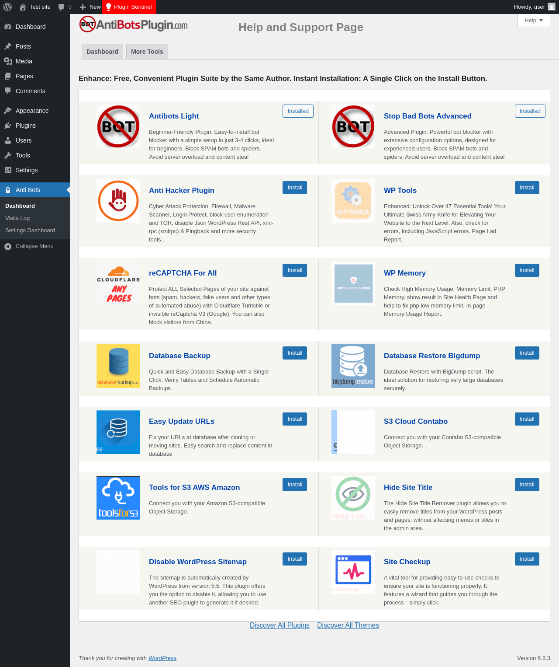Click the Antibots Light BOT icon

[x=118, y=126]
